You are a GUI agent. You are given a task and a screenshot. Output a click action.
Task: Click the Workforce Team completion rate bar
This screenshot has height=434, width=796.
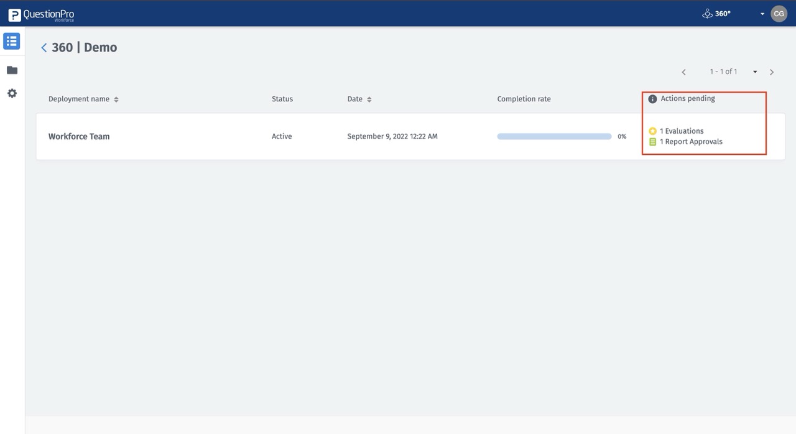(553, 136)
